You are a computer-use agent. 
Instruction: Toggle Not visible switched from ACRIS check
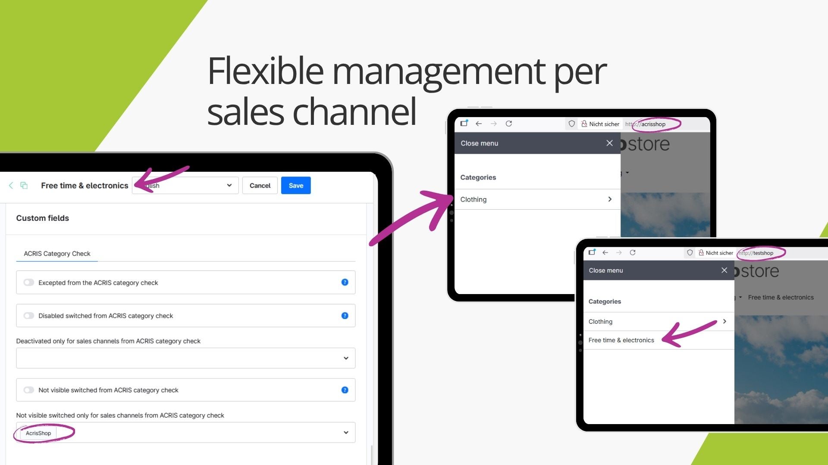coord(29,390)
